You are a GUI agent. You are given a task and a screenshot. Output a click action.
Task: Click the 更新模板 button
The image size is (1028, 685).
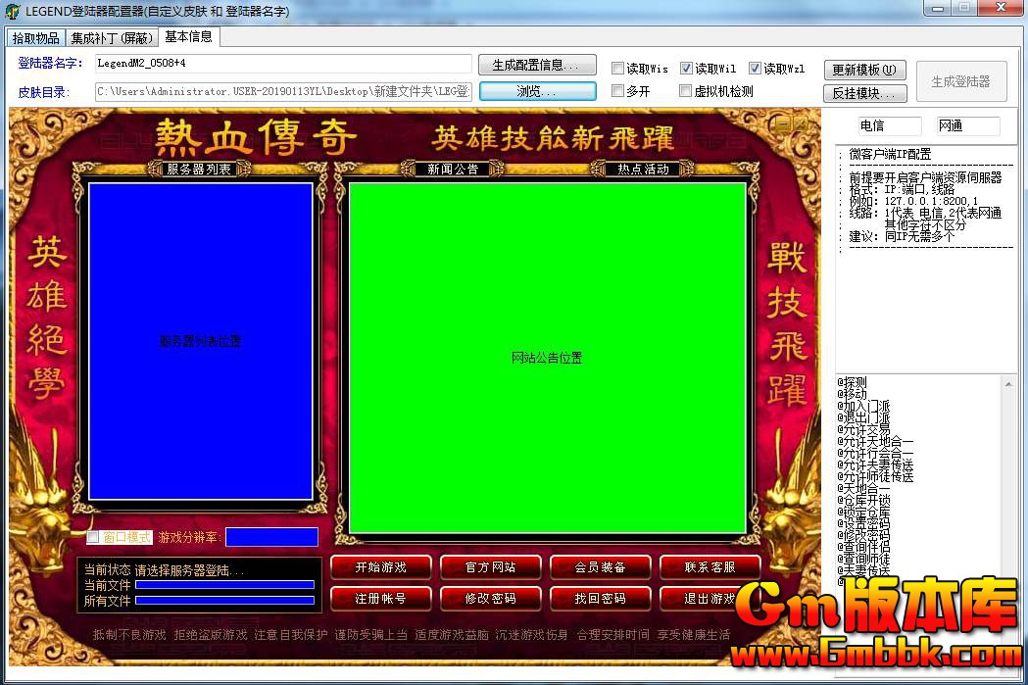tap(864, 71)
